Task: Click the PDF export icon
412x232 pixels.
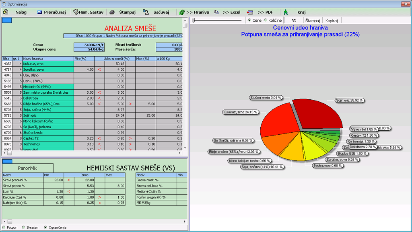Action: pyautogui.click(x=250, y=12)
